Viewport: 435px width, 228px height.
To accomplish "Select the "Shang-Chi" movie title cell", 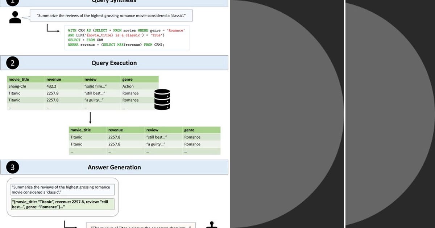I will click(x=17, y=86).
